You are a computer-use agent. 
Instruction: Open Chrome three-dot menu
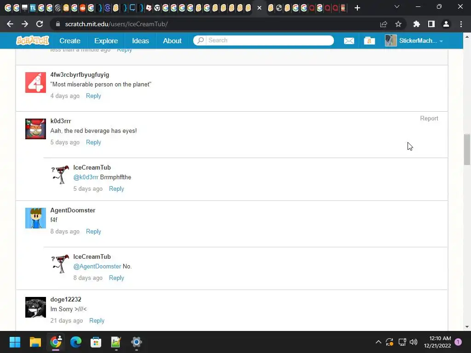(461, 24)
